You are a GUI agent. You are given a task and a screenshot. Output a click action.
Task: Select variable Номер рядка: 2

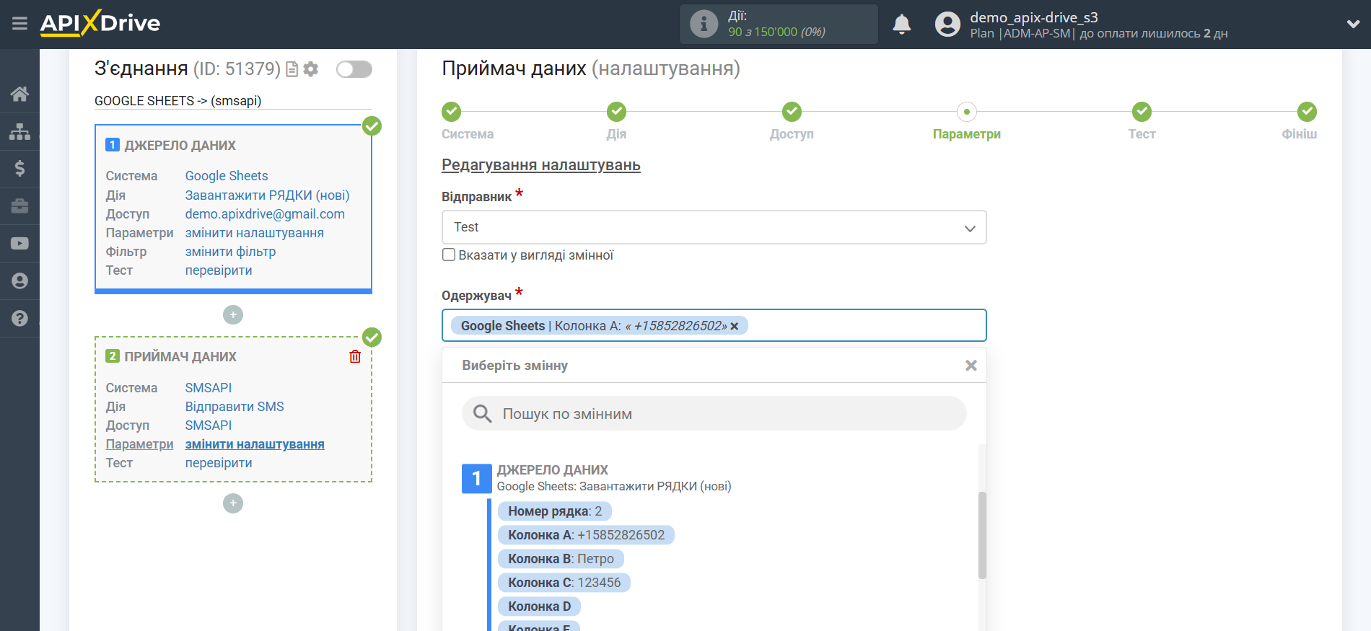point(555,511)
